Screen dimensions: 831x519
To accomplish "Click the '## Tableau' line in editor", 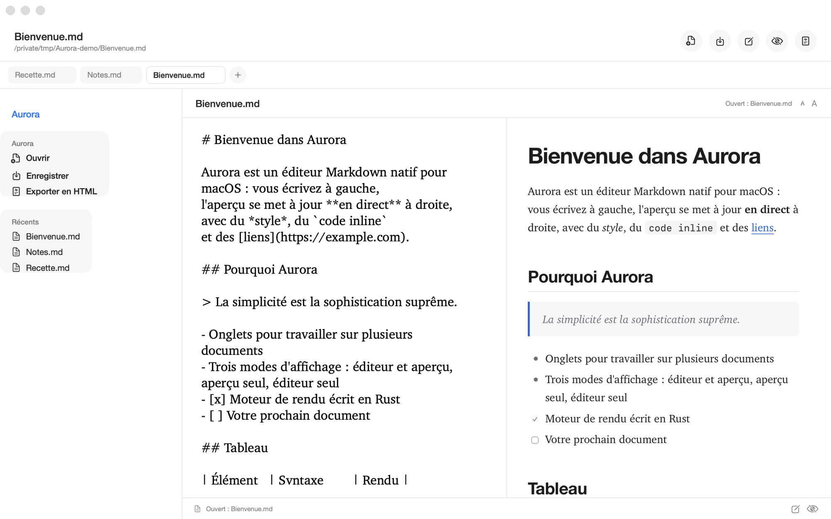I will coord(235,448).
